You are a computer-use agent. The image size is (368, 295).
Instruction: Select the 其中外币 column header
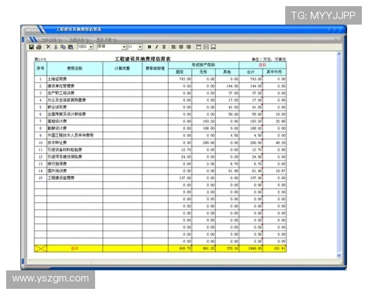(274, 72)
